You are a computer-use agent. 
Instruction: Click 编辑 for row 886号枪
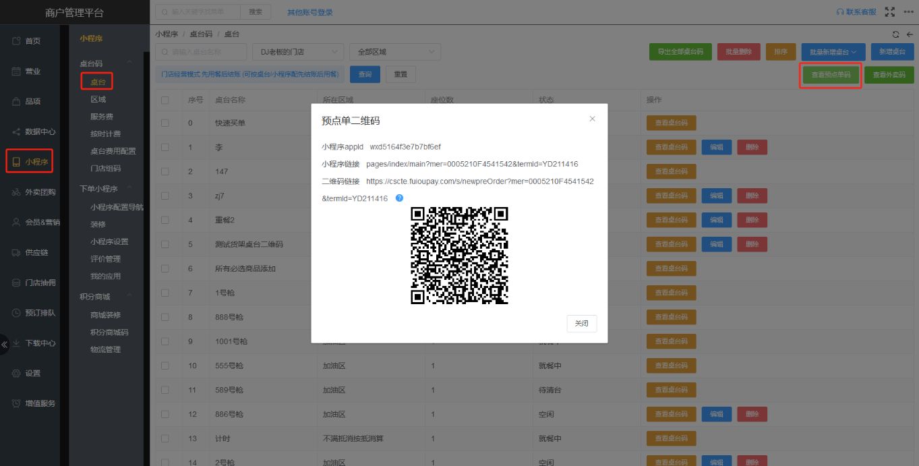[x=717, y=414]
